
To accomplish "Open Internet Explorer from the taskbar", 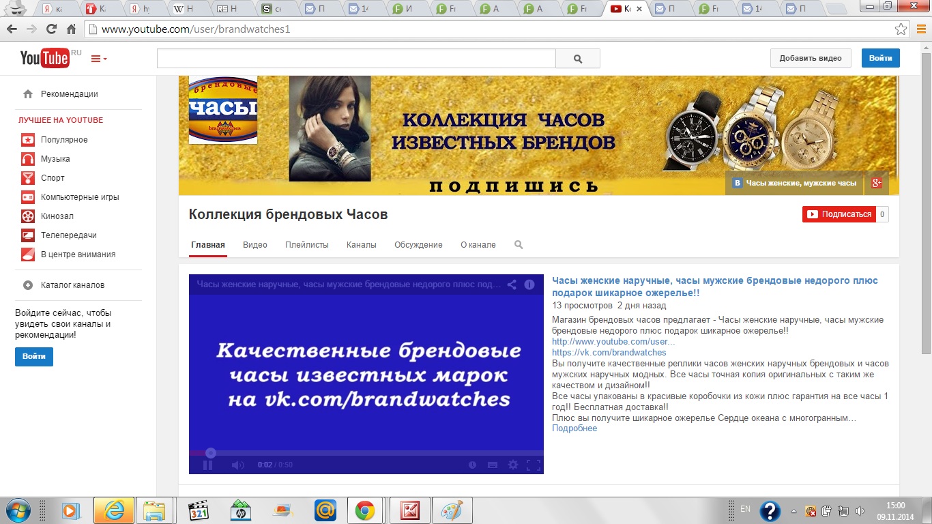I will [x=113, y=510].
